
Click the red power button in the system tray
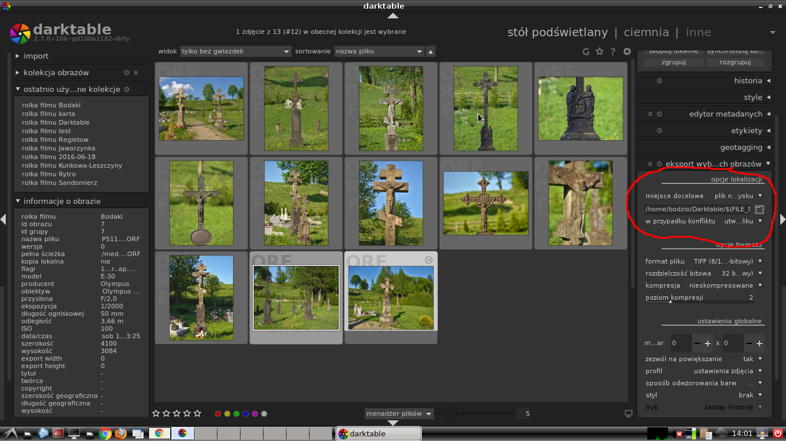[x=778, y=434]
